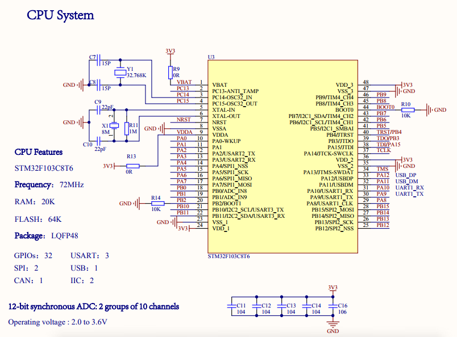Click the TCLK net label at pin 37
Viewport: 457px width, 337px height.
click(384, 150)
